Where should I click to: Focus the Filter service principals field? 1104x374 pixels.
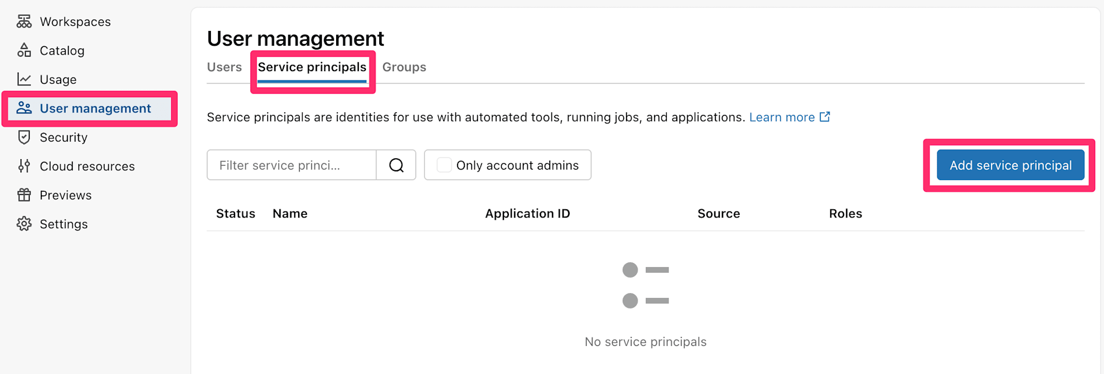291,165
